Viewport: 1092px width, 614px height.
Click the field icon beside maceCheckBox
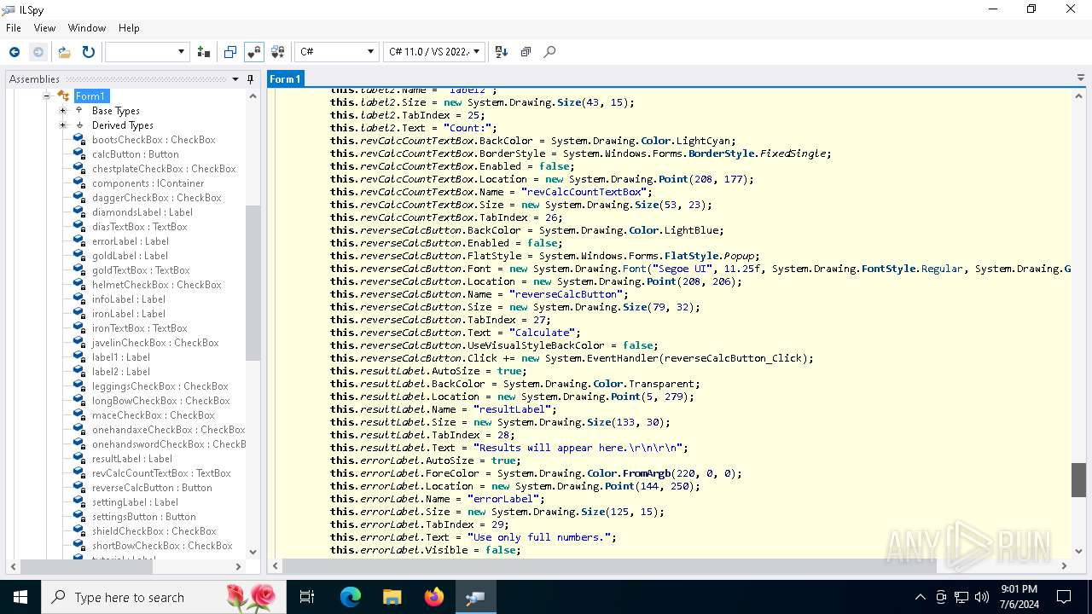point(79,415)
